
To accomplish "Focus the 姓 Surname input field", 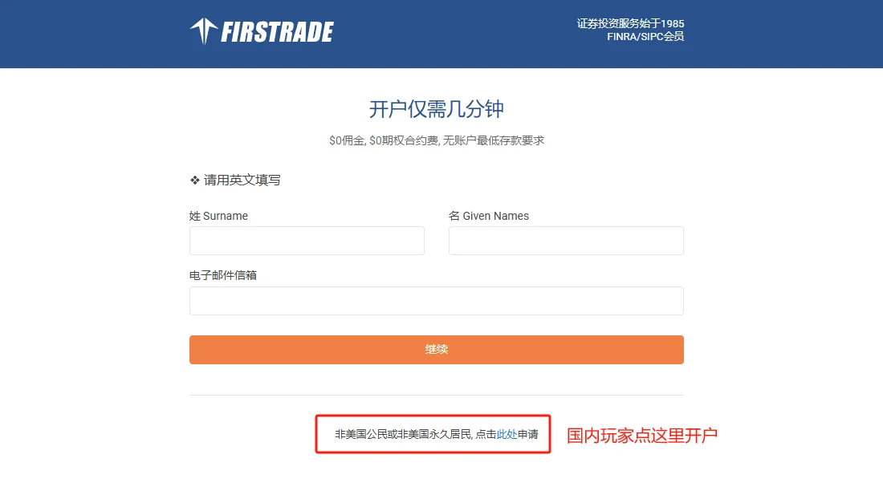I will click(x=307, y=241).
